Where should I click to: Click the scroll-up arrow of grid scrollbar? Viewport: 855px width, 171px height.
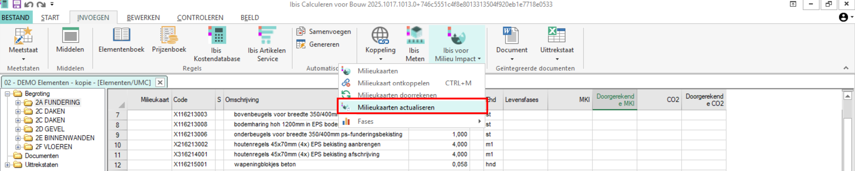847,96
